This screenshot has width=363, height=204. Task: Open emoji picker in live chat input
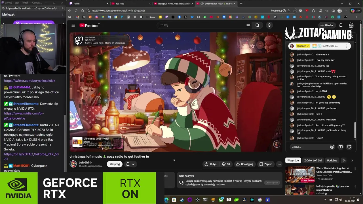pos(332,147)
